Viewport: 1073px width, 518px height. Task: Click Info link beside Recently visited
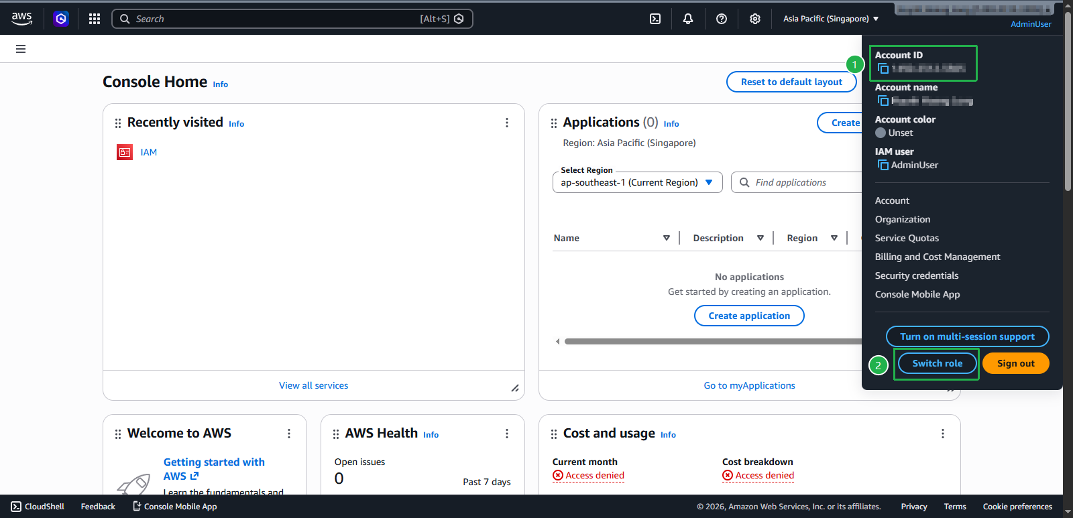coord(236,124)
